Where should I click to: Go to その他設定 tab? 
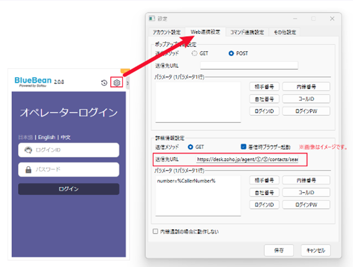point(285,32)
